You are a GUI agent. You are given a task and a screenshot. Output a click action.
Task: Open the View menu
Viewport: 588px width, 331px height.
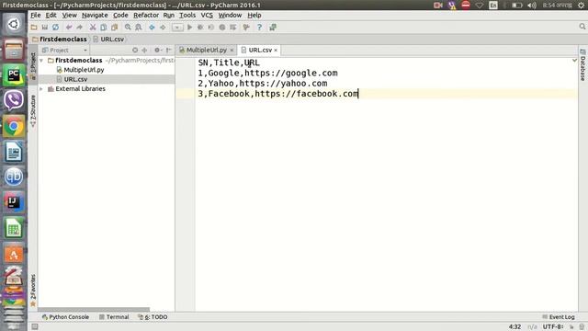[70, 15]
